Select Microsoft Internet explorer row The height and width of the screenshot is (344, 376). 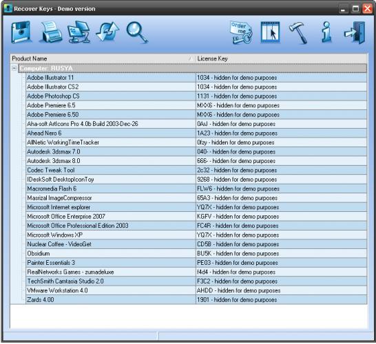tap(196, 207)
